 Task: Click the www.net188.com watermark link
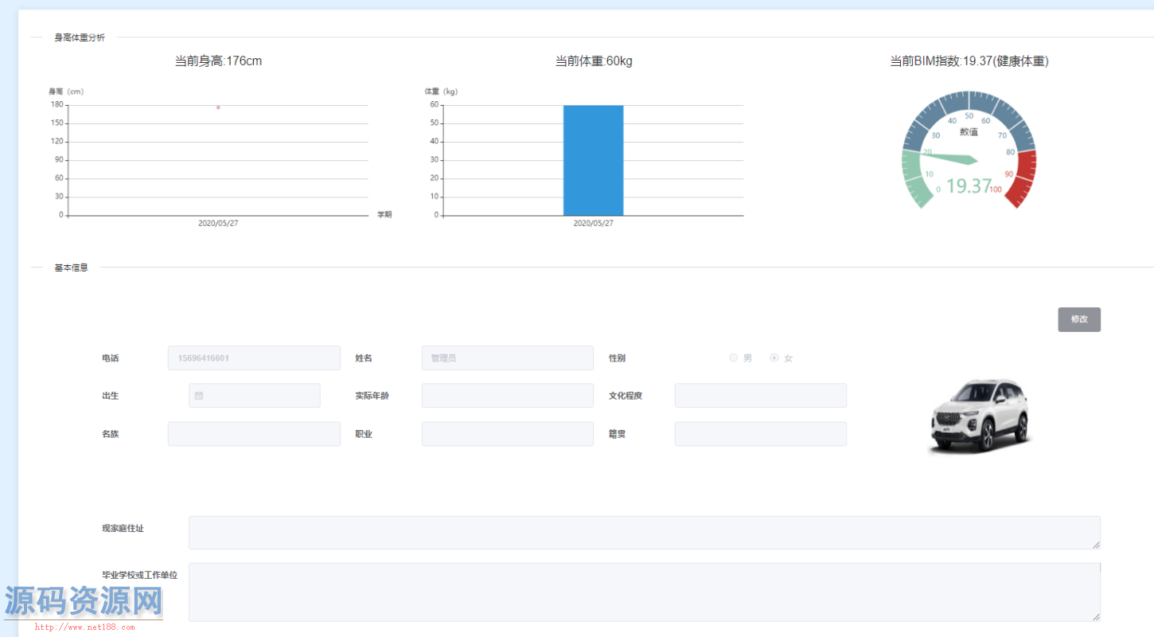(84, 627)
